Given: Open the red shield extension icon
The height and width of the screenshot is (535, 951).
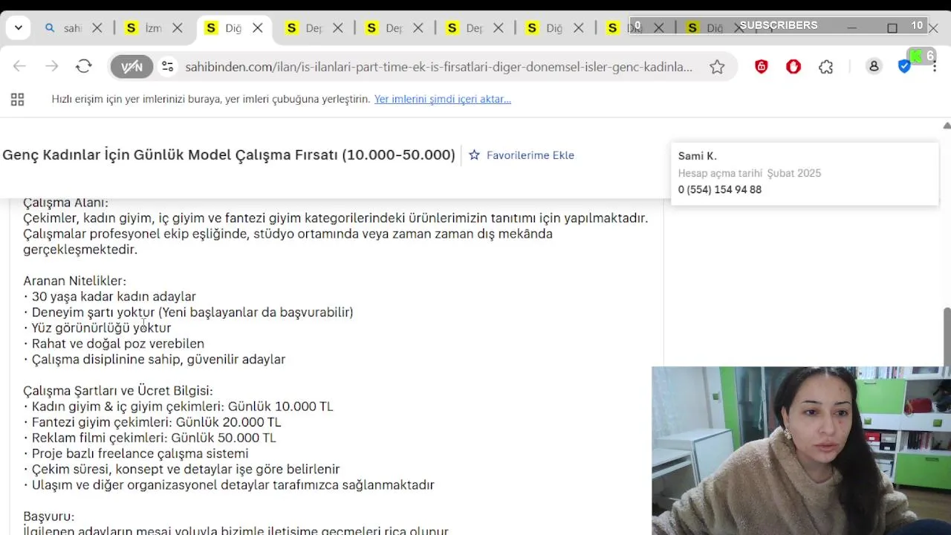Looking at the screenshot, I should (x=762, y=67).
